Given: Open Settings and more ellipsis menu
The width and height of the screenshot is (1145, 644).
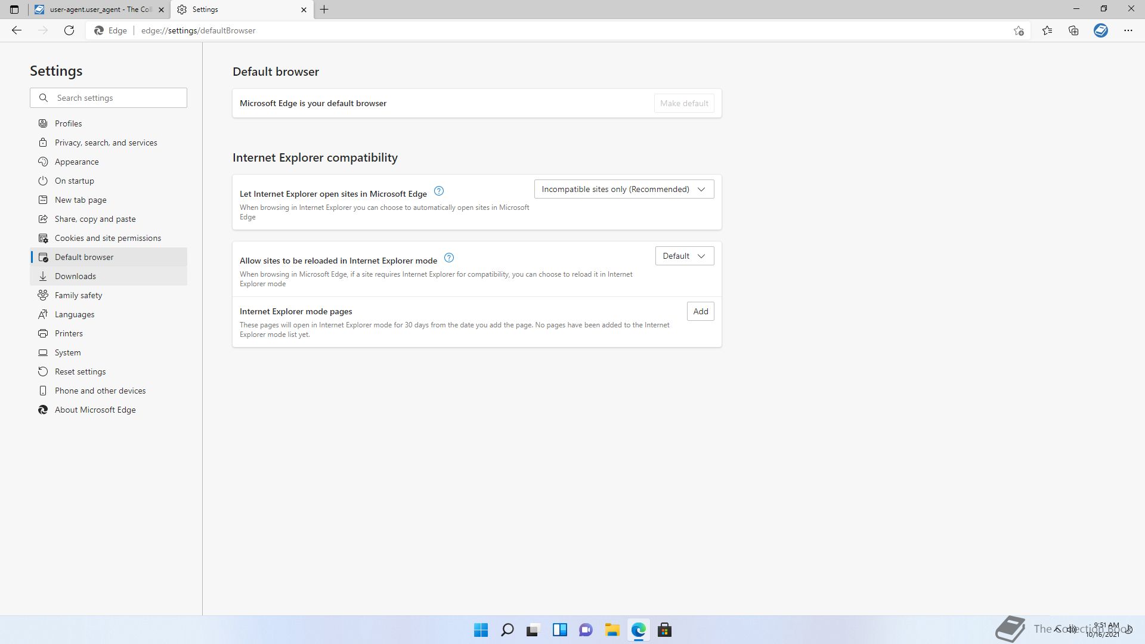Looking at the screenshot, I should click(x=1128, y=30).
